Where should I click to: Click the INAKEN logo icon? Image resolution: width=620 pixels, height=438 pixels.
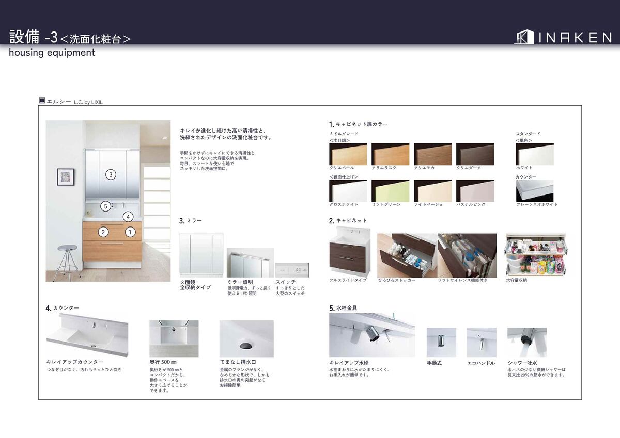[x=524, y=37]
